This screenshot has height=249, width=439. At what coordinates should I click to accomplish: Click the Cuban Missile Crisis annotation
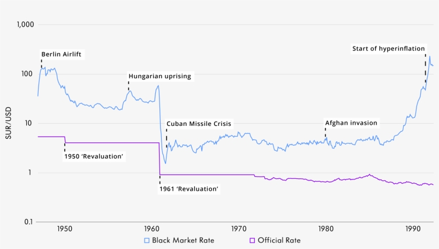[199, 124]
